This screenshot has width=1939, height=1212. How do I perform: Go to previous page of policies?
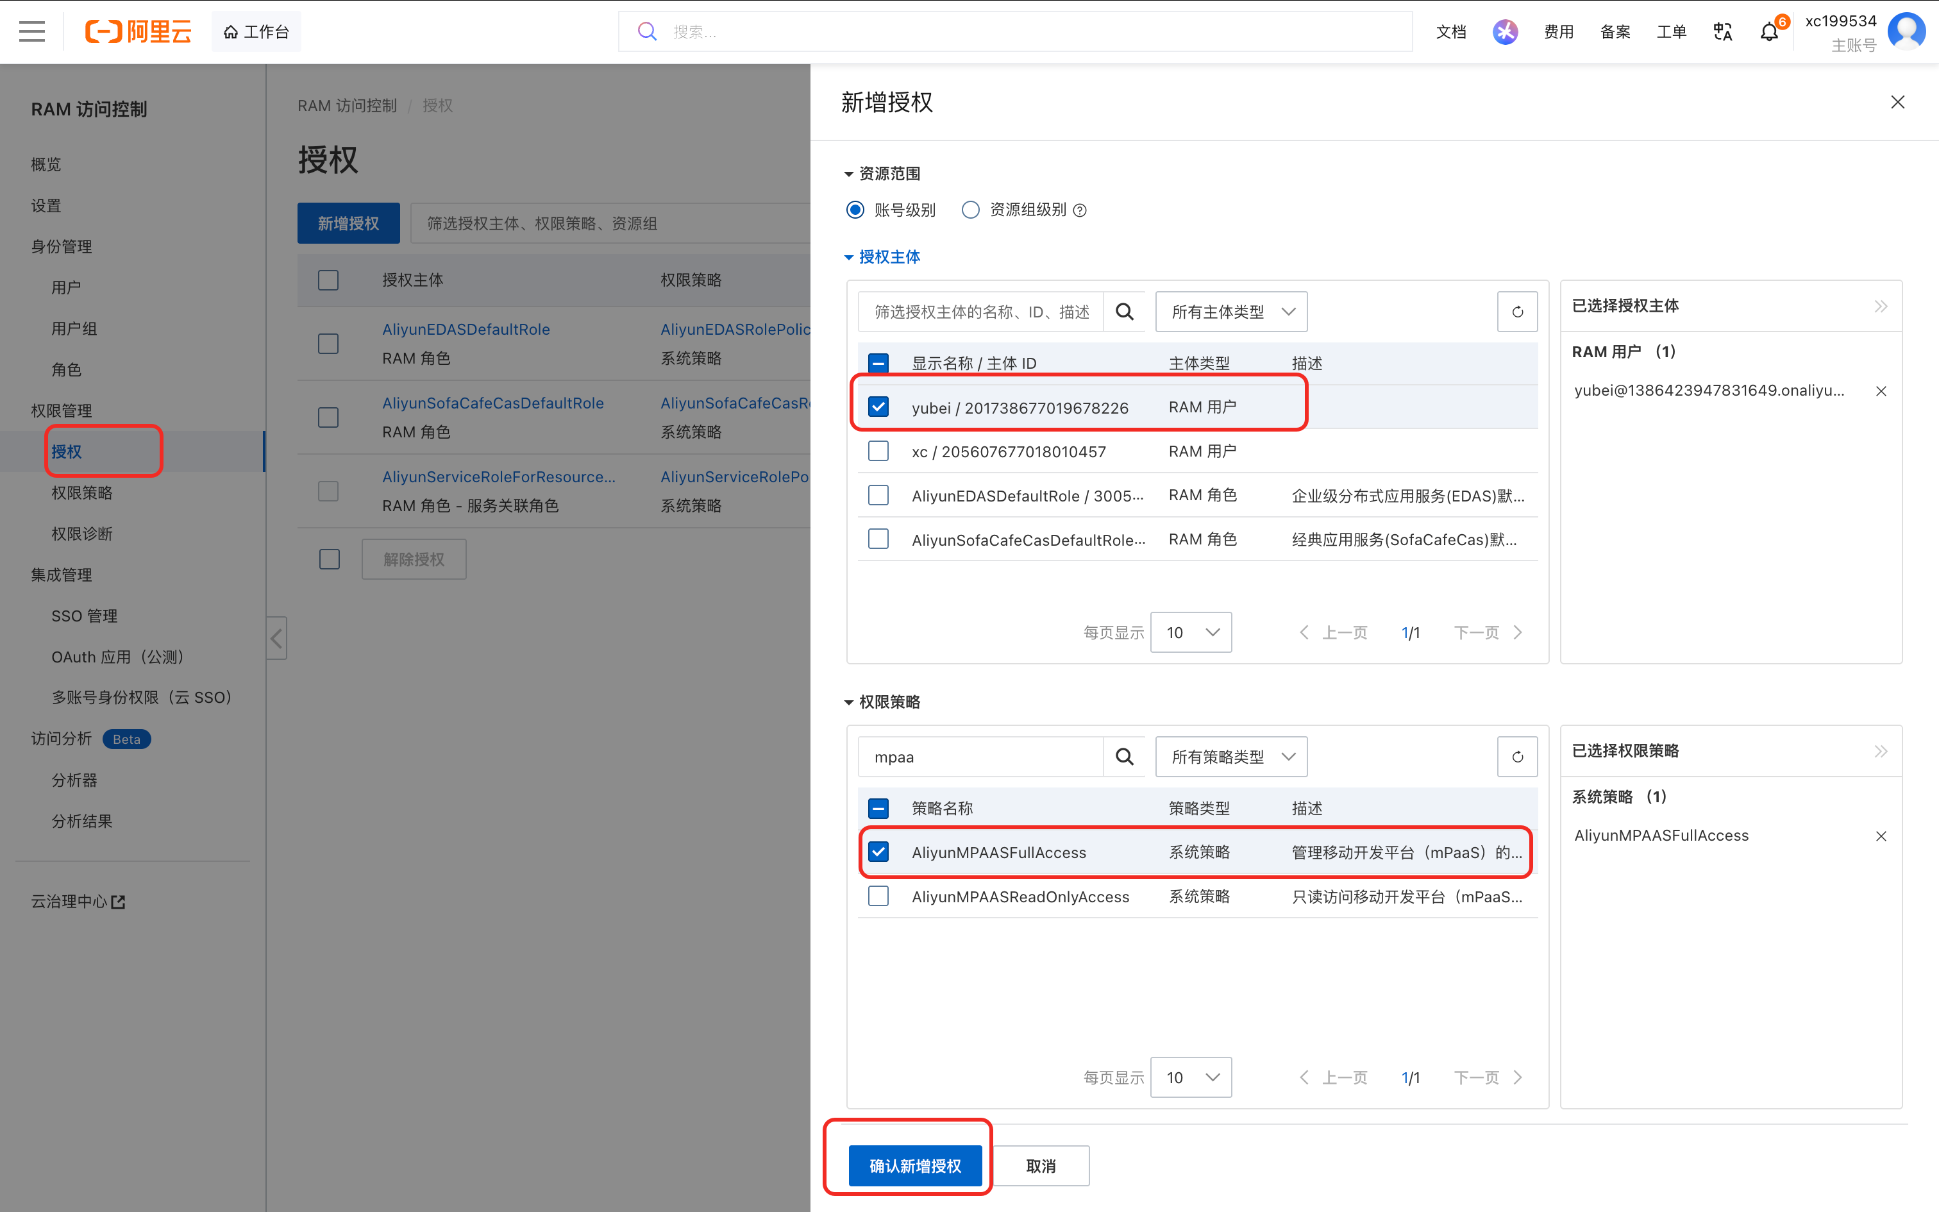(1333, 1077)
